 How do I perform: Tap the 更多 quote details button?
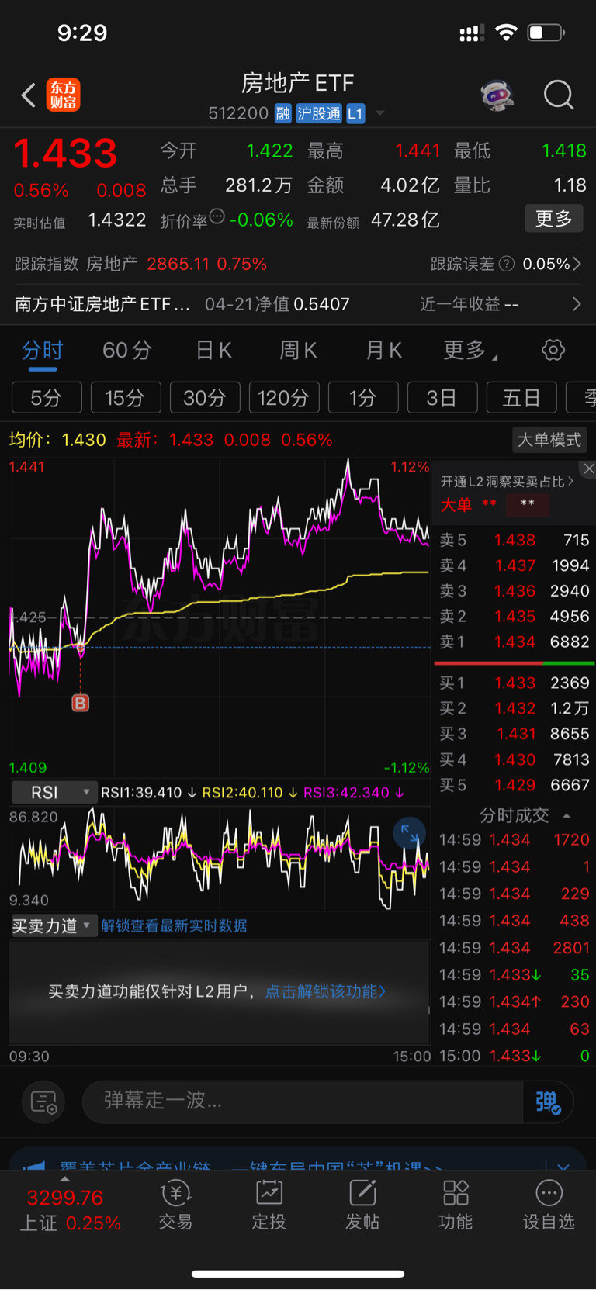click(x=554, y=219)
